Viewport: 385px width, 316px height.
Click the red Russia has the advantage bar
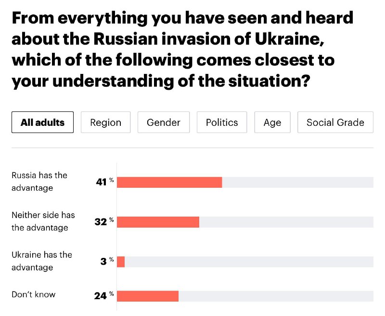pos(169,182)
